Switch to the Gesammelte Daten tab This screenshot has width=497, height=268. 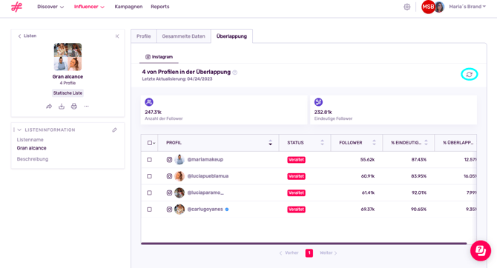pyautogui.click(x=183, y=36)
